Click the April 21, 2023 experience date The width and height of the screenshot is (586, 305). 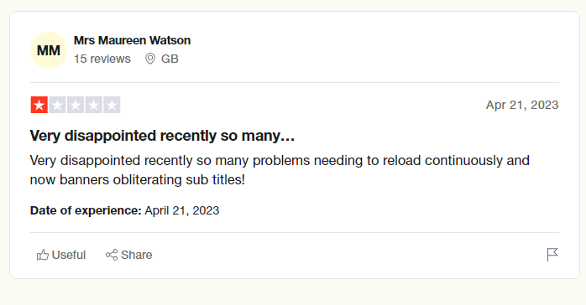tap(182, 210)
